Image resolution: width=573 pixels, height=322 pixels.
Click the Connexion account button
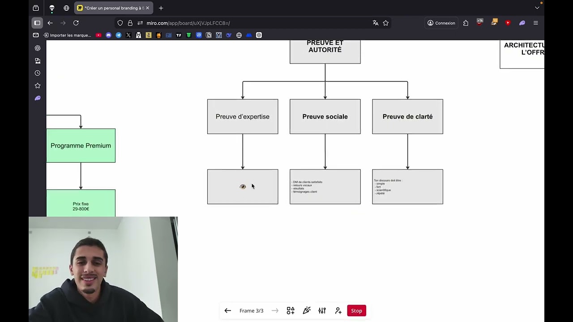(x=441, y=23)
